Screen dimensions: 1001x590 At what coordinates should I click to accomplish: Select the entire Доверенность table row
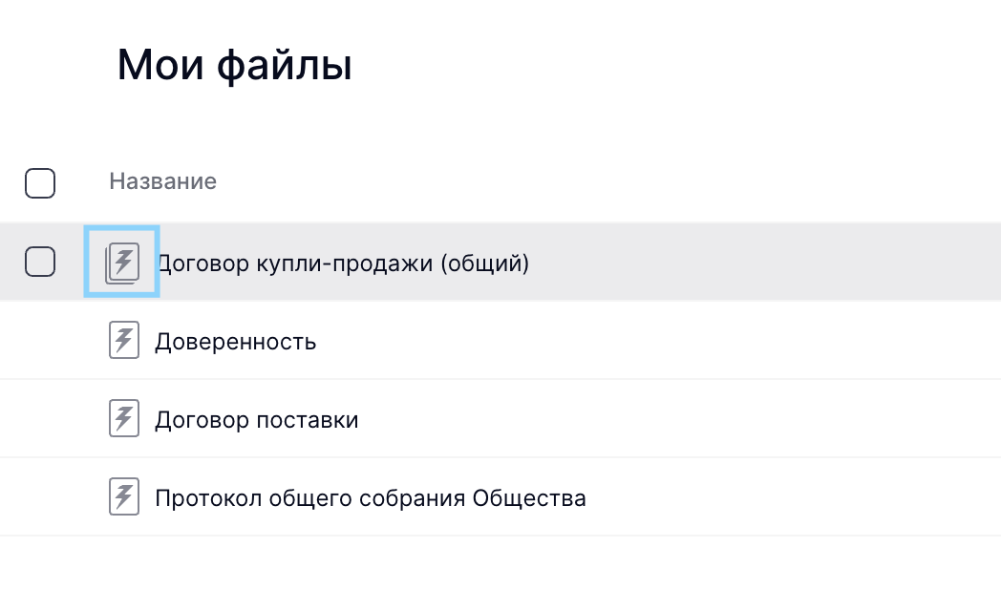[x=500, y=340]
